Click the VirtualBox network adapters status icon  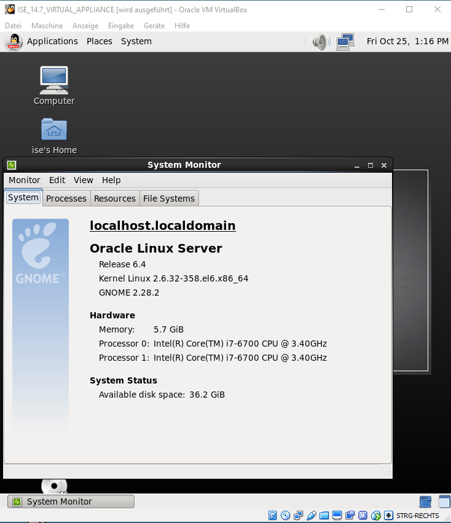(x=298, y=516)
